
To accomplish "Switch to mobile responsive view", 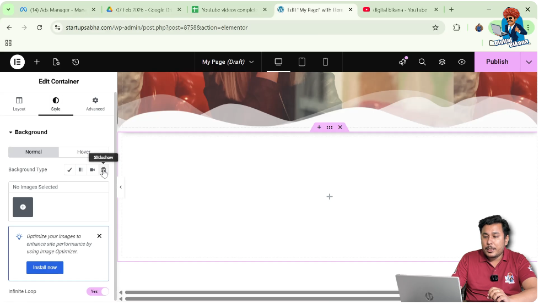I will (325, 62).
